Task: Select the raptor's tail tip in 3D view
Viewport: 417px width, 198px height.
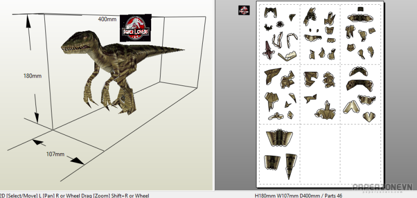Action: click(x=178, y=49)
